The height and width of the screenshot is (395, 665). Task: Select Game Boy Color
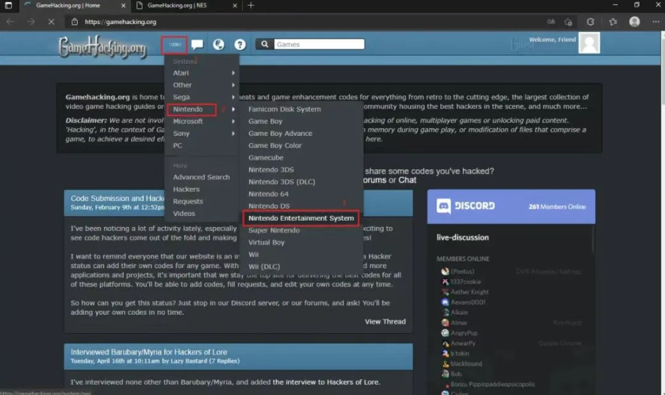(275, 146)
